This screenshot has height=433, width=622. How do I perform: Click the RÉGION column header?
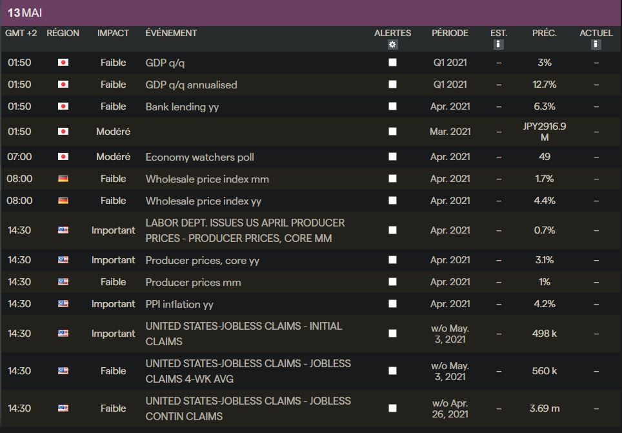pos(63,33)
